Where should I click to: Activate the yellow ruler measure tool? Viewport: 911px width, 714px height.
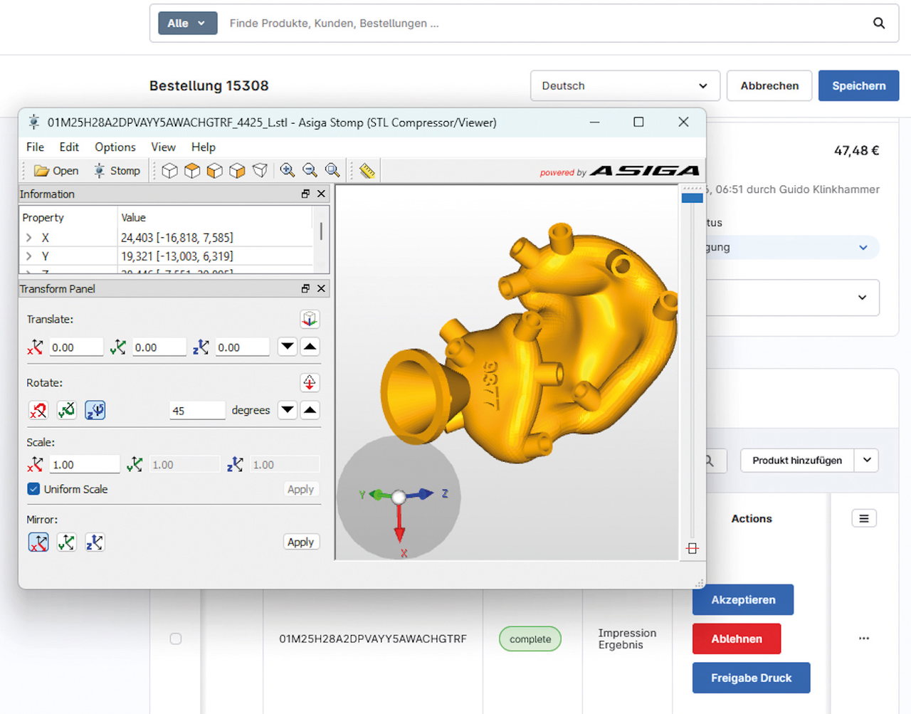click(367, 170)
